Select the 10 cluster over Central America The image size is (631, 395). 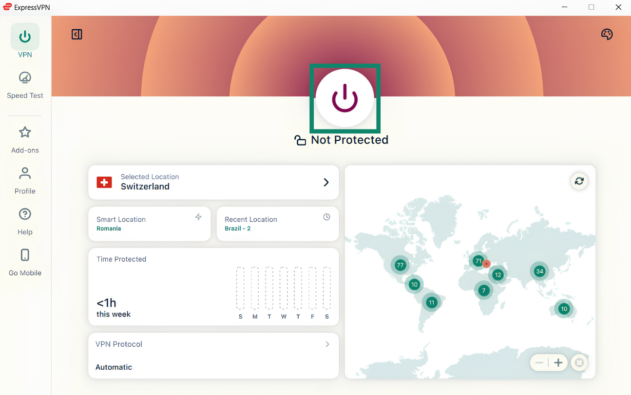coord(414,284)
